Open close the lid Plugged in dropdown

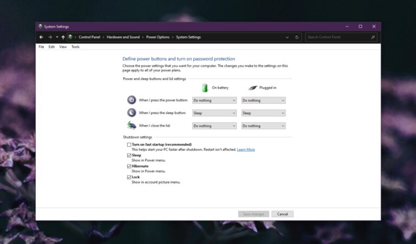tap(263, 126)
